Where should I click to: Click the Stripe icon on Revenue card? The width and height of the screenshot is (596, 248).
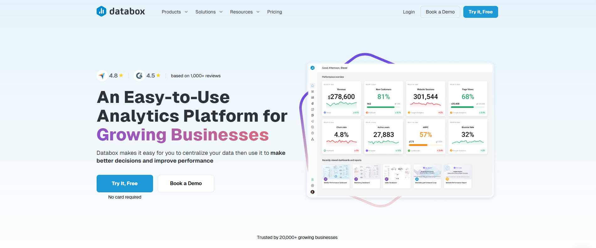[x=325, y=113]
